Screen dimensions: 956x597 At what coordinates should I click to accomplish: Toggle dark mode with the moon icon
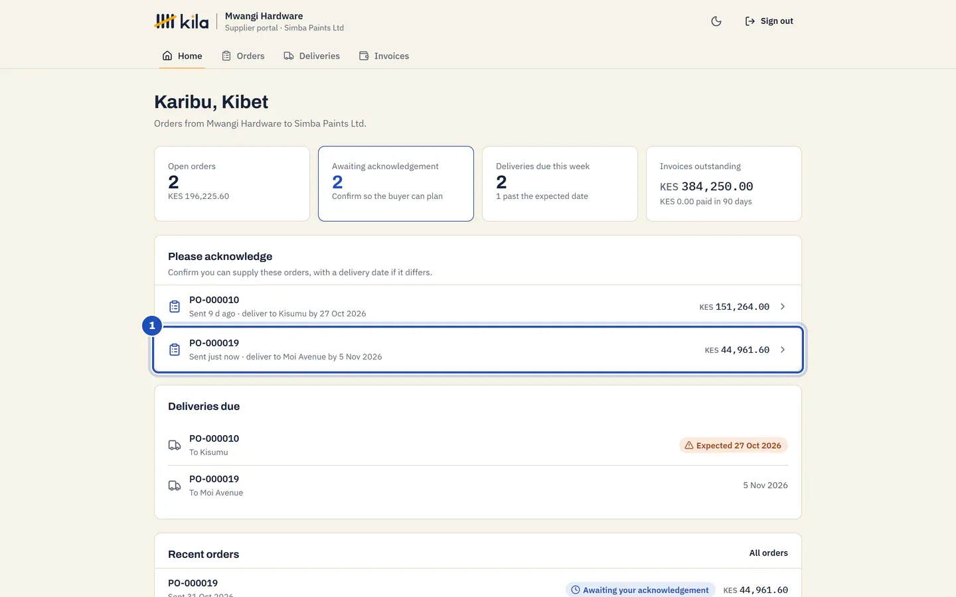point(716,21)
